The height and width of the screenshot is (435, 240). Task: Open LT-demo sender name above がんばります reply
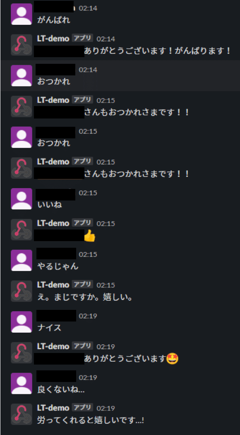click(x=53, y=39)
